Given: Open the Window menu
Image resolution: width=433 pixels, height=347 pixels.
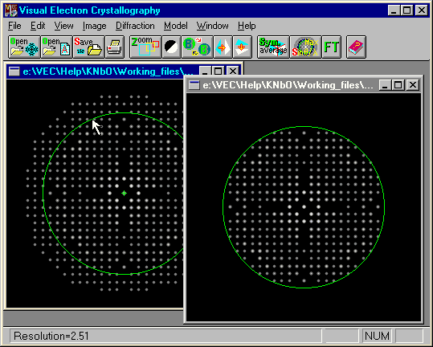Looking at the screenshot, I should (x=212, y=26).
